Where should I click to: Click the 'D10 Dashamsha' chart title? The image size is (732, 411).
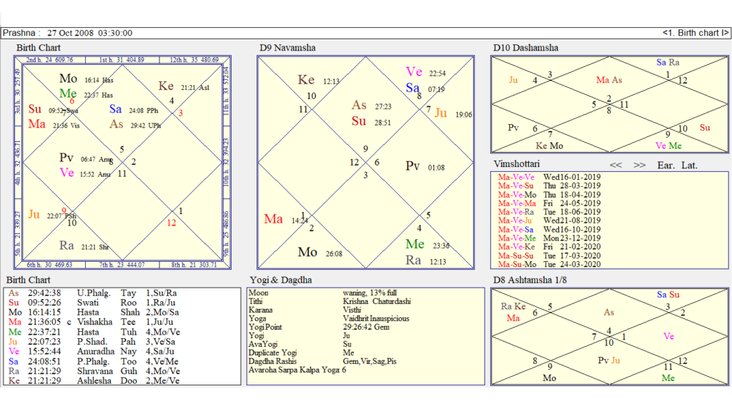point(525,48)
